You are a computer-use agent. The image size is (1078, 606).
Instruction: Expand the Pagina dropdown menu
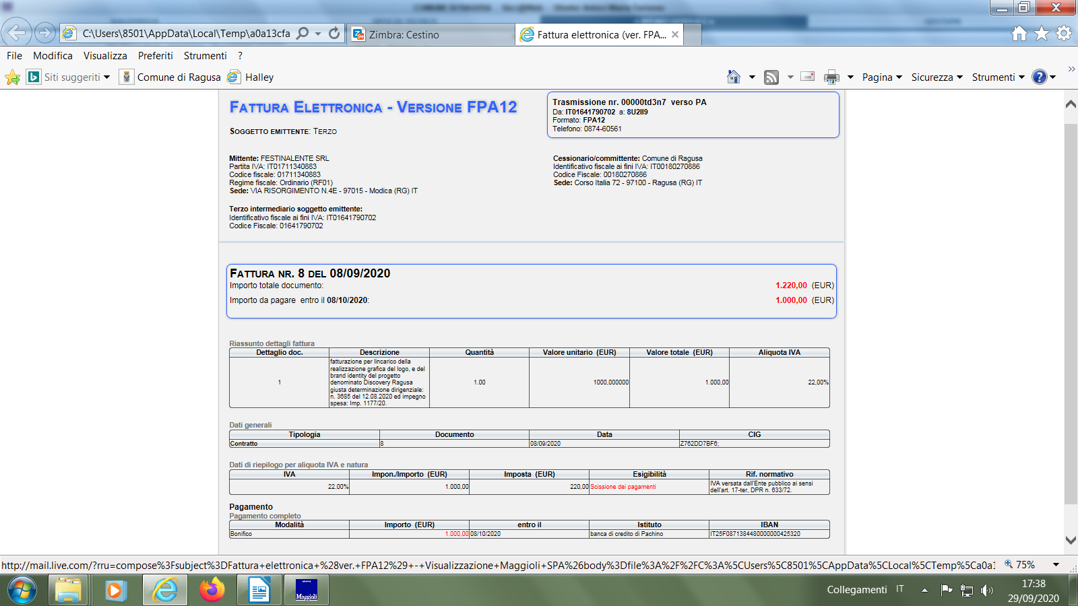coord(882,77)
